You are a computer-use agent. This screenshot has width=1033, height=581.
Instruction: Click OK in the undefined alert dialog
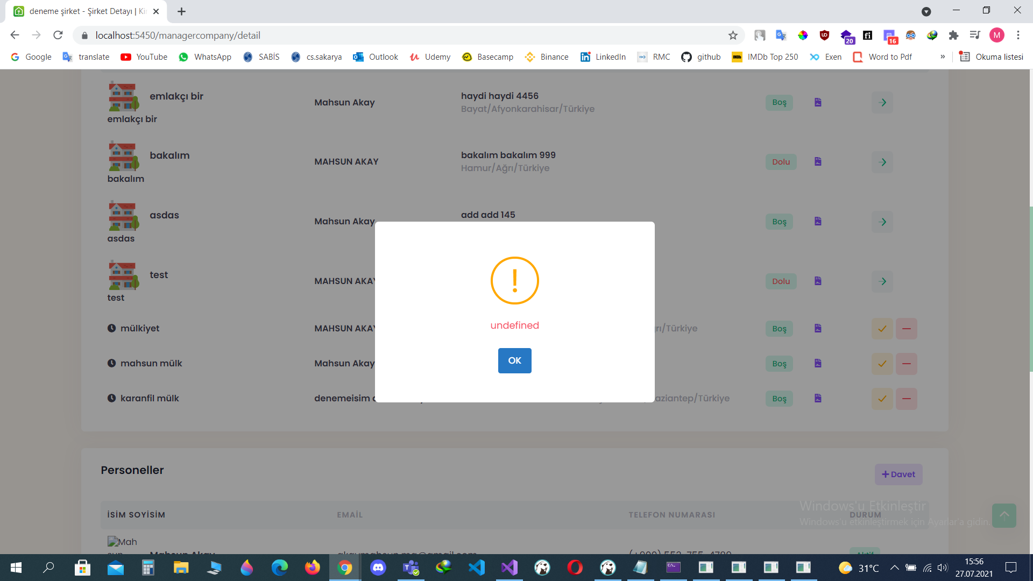coord(514,360)
